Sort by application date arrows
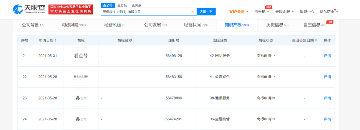 point(55,40)
